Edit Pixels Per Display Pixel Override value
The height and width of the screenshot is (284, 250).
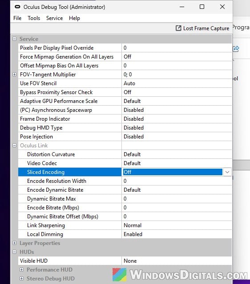pyautogui.click(x=177, y=48)
